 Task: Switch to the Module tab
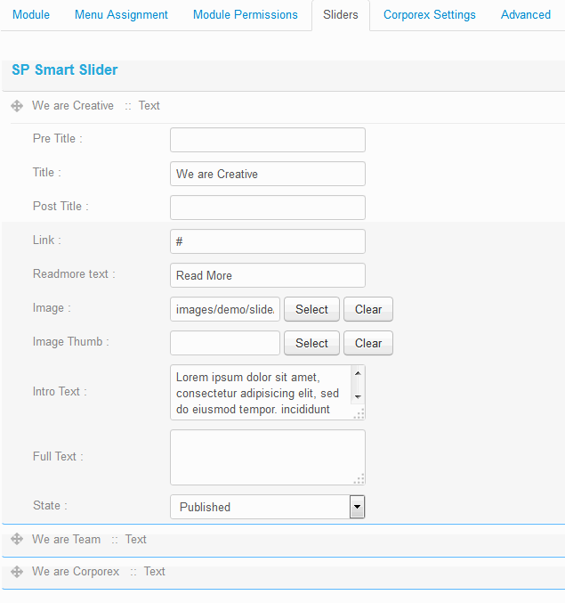pyautogui.click(x=31, y=14)
